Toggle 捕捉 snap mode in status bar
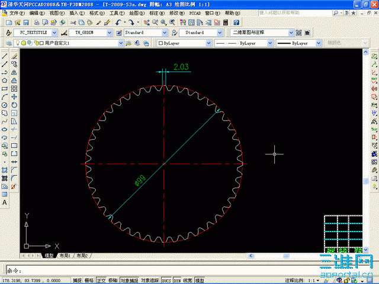The height and width of the screenshot is (284, 379). 78,280
